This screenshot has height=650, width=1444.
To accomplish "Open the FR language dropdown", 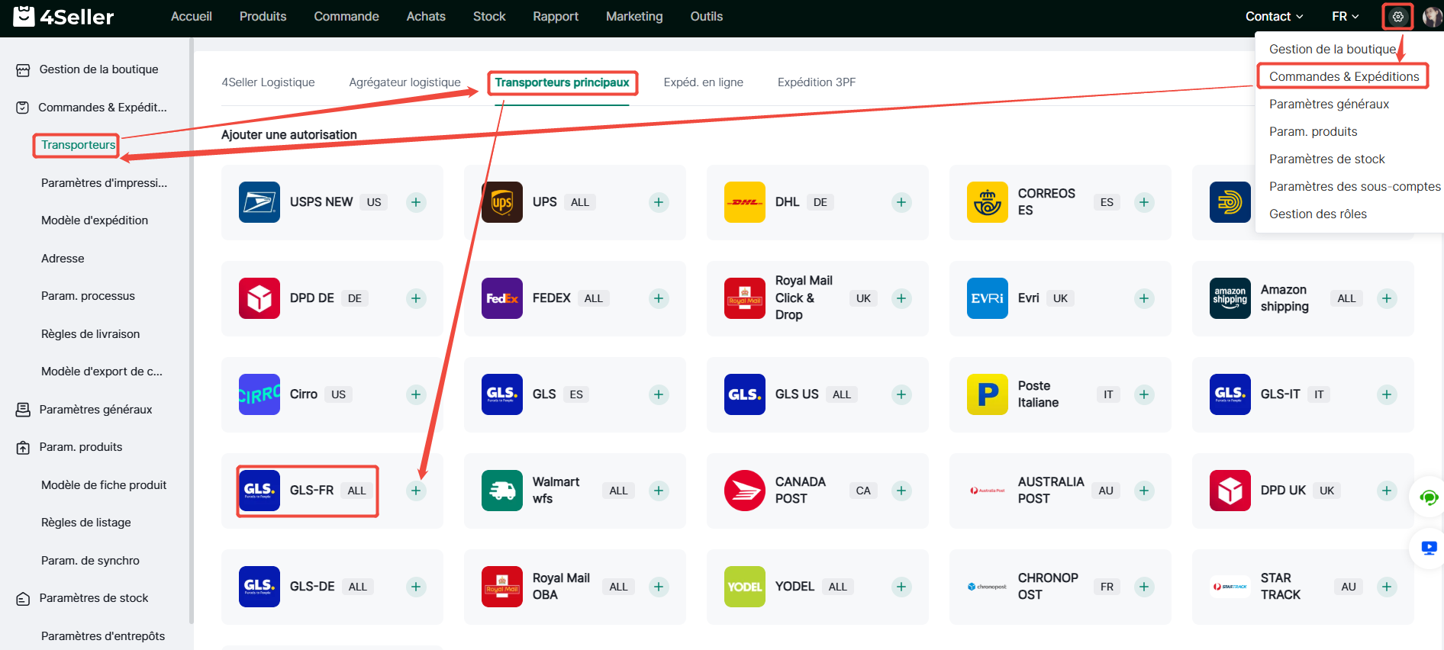I will click(1345, 16).
